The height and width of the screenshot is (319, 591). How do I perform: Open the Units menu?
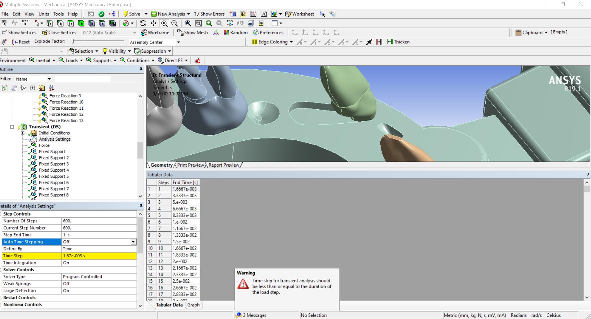click(44, 14)
